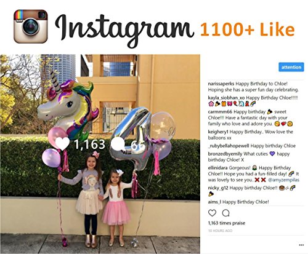Click the 10 HOURS AGO timestamp
This screenshot has height=254, width=308.
(x=220, y=231)
